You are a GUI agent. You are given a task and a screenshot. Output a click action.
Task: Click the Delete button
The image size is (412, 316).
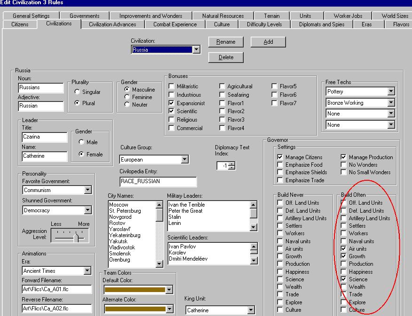pos(226,57)
